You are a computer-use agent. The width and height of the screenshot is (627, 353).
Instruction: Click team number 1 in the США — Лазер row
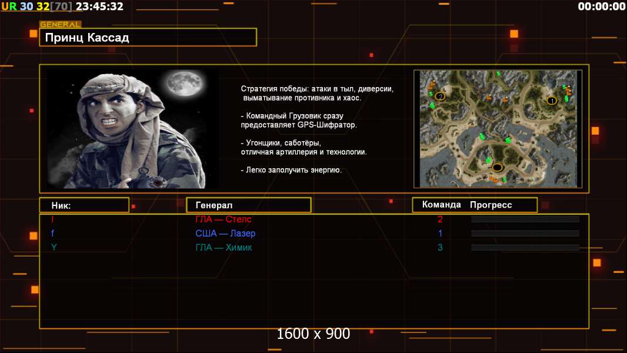click(x=441, y=233)
